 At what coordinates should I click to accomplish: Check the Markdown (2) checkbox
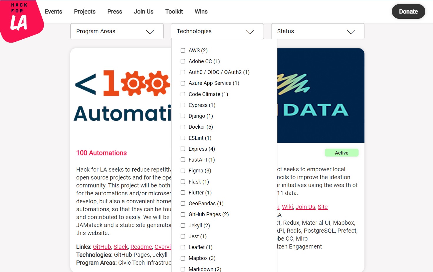(183, 269)
